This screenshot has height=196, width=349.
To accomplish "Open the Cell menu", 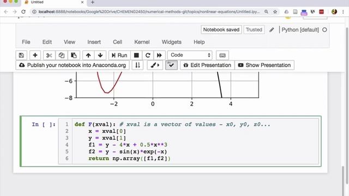I will [x=118, y=42].
